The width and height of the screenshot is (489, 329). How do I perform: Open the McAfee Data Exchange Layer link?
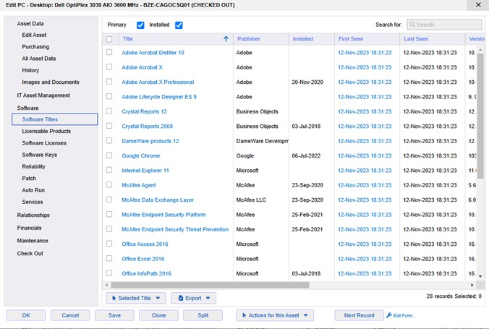pyautogui.click(x=158, y=200)
